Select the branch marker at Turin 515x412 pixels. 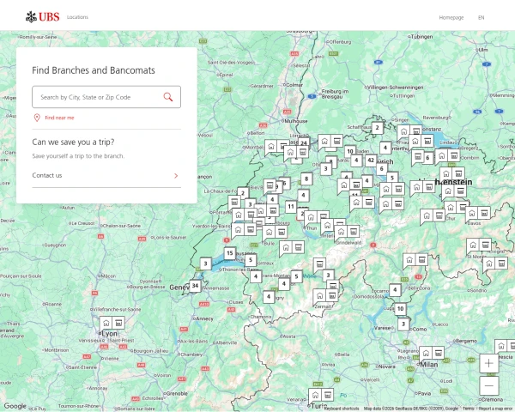point(321,395)
